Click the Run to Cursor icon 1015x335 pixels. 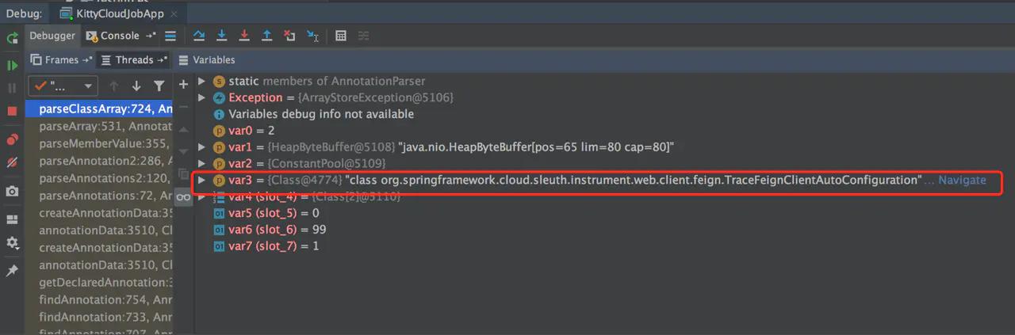pos(313,36)
